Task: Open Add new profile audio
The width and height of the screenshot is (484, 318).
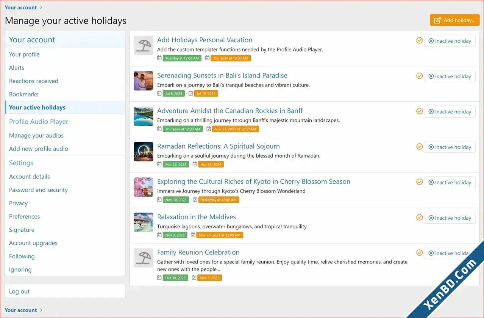Action: pos(39,149)
